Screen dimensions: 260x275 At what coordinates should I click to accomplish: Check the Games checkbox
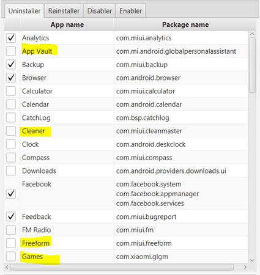coord(11,257)
